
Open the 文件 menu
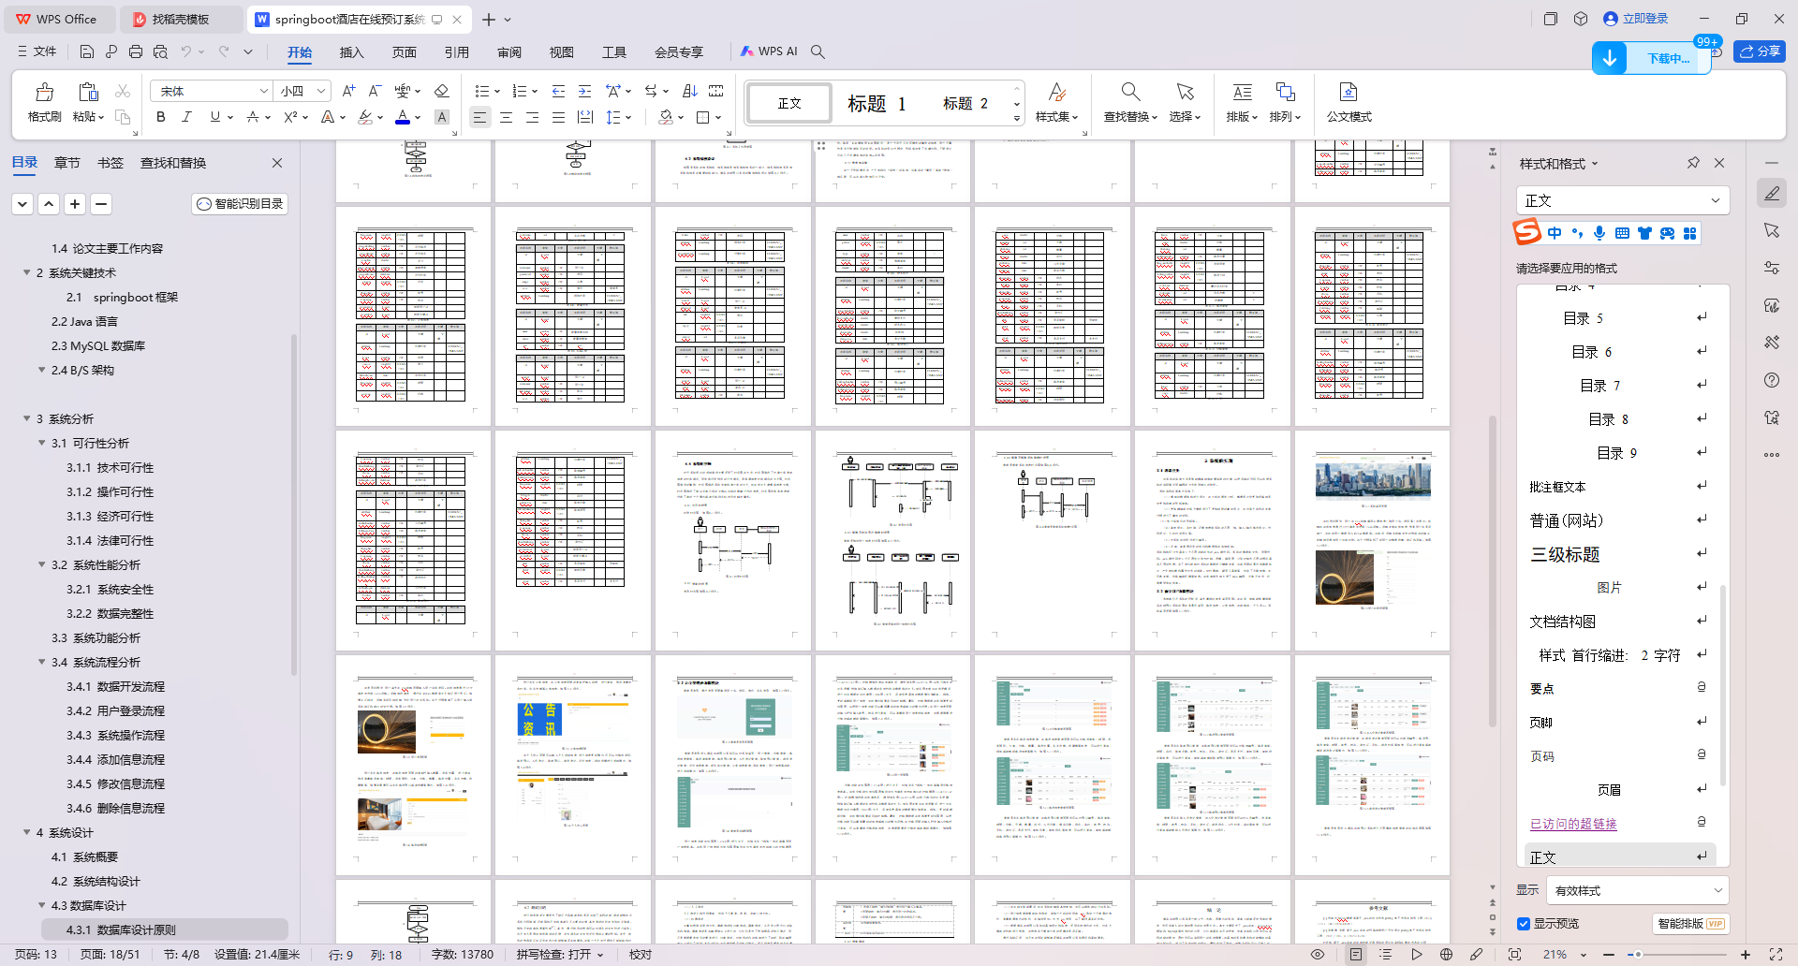(37, 51)
